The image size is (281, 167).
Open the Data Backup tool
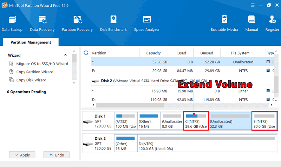[12, 23]
